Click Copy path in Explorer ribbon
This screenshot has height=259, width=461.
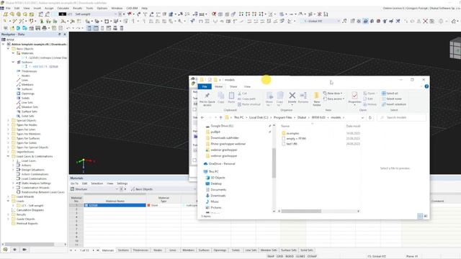click(247, 99)
